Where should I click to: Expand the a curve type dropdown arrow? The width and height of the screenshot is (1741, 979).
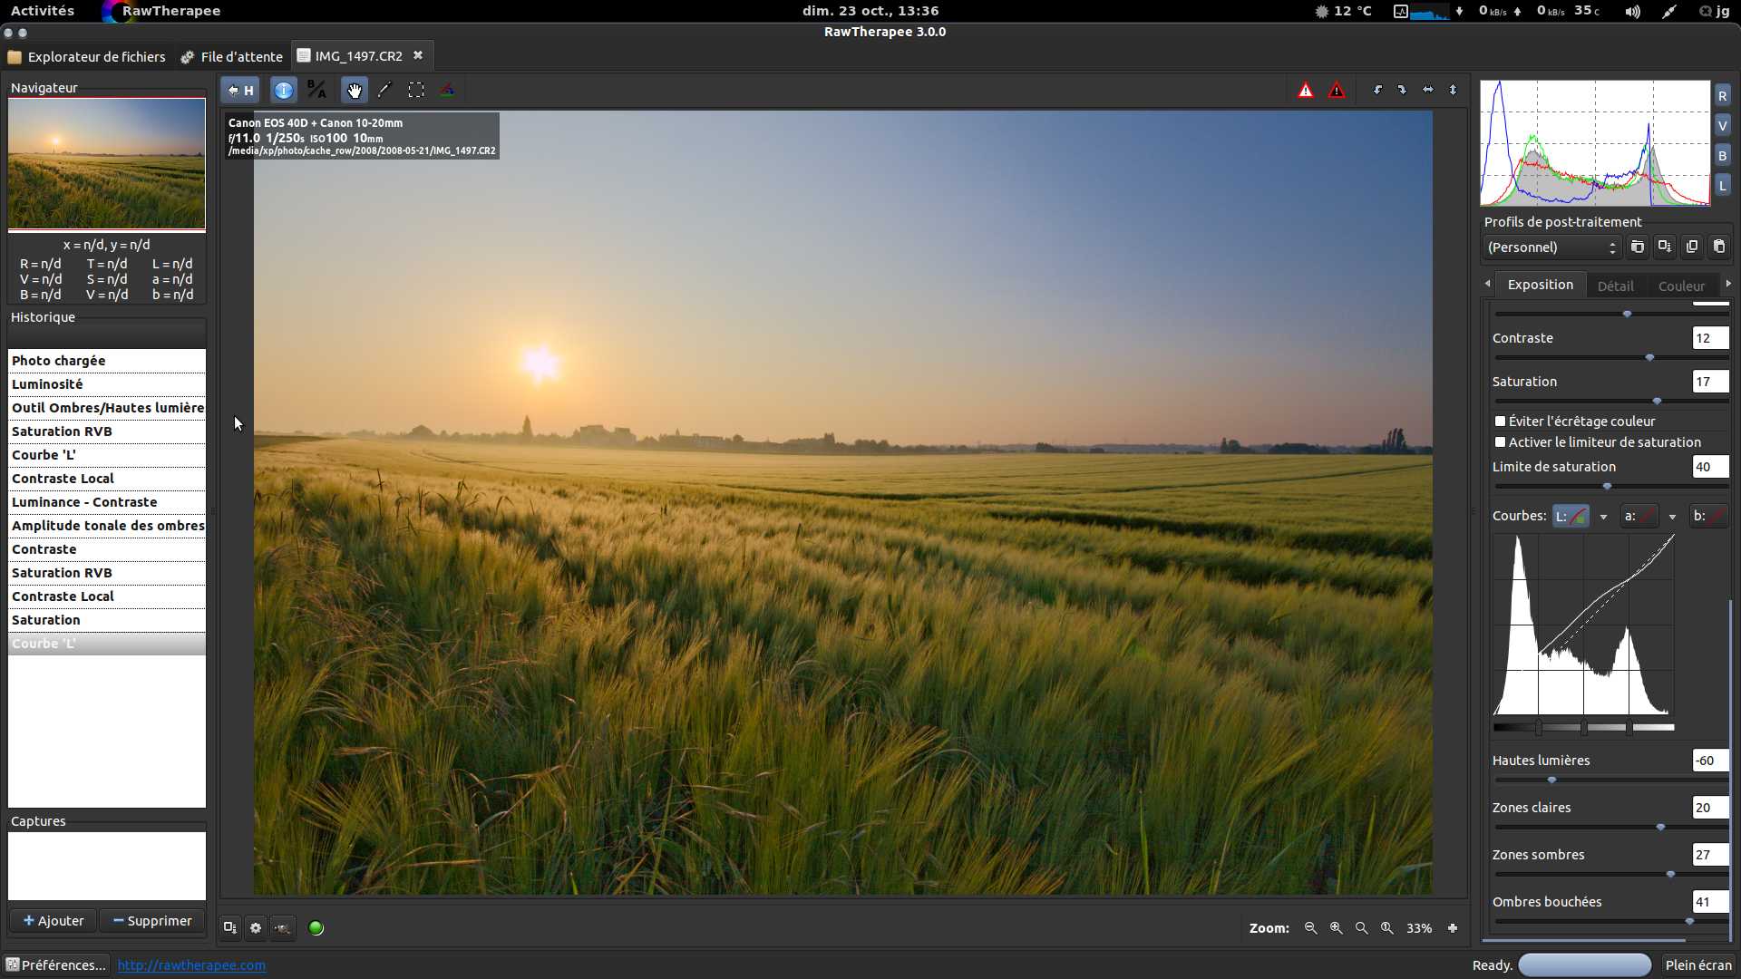(x=1672, y=517)
